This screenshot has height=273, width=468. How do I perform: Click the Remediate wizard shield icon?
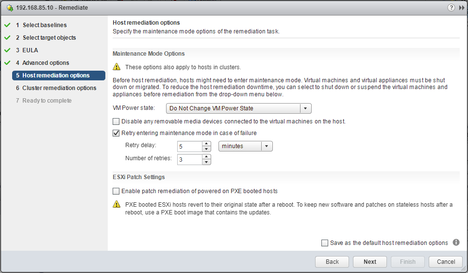tap(10, 8)
